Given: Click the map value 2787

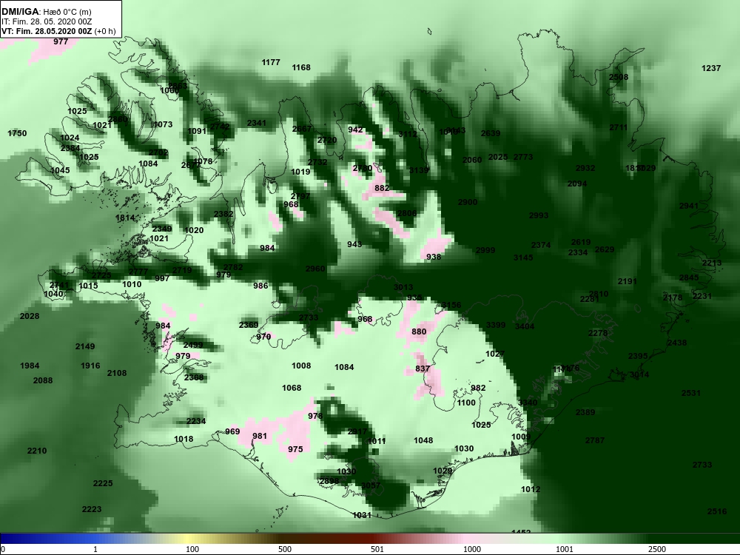Looking at the screenshot, I should click(x=595, y=440).
